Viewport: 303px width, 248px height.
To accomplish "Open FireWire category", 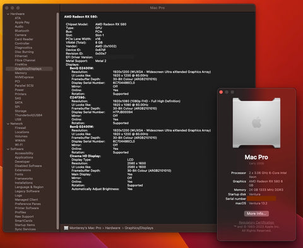I will click(x=21, y=64).
